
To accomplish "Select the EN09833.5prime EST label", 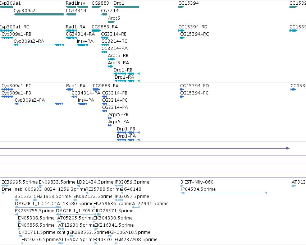I will coord(57,182).
